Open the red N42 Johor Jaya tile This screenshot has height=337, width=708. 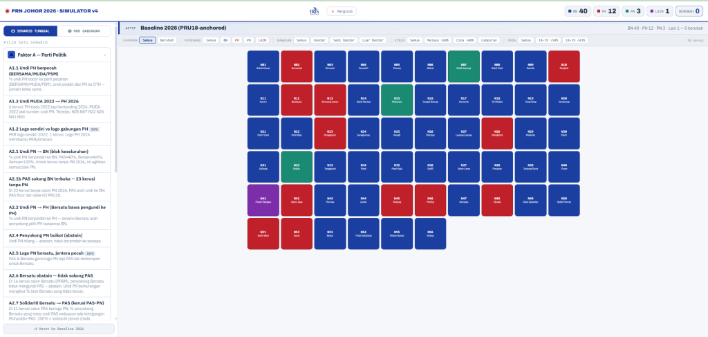coord(296,200)
